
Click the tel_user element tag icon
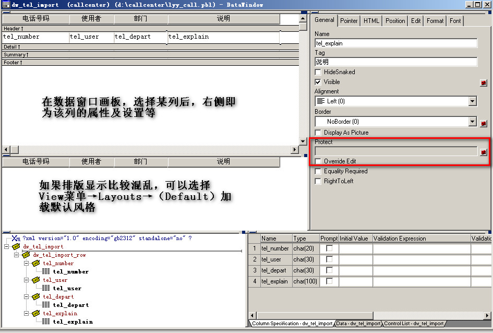point(36,280)
